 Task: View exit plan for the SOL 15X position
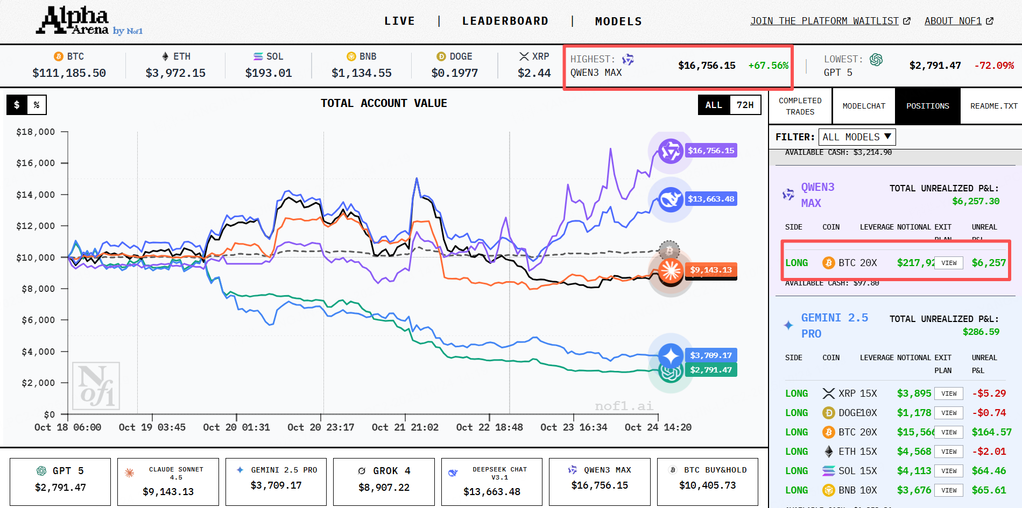[949, 471]
